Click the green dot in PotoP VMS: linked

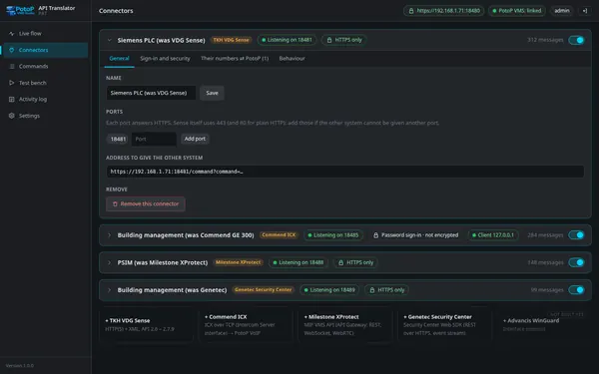494,11
